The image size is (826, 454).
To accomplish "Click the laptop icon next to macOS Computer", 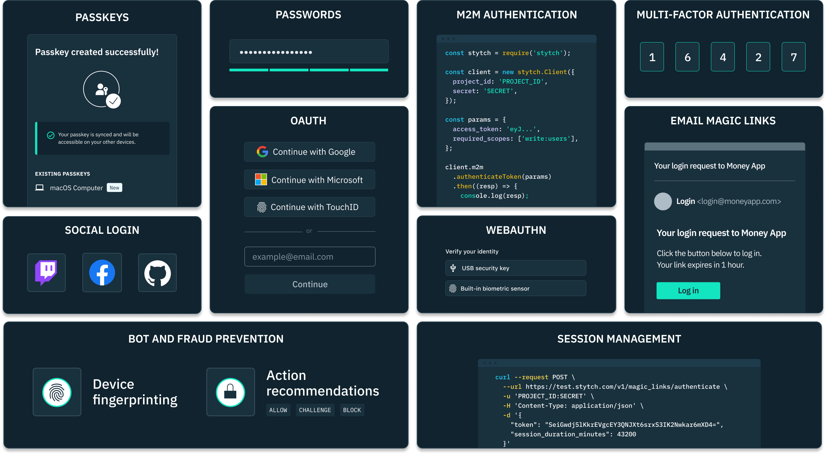I will tap(39, 188).
